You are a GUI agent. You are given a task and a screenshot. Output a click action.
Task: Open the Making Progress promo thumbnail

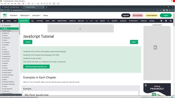[x=157, y=90]
